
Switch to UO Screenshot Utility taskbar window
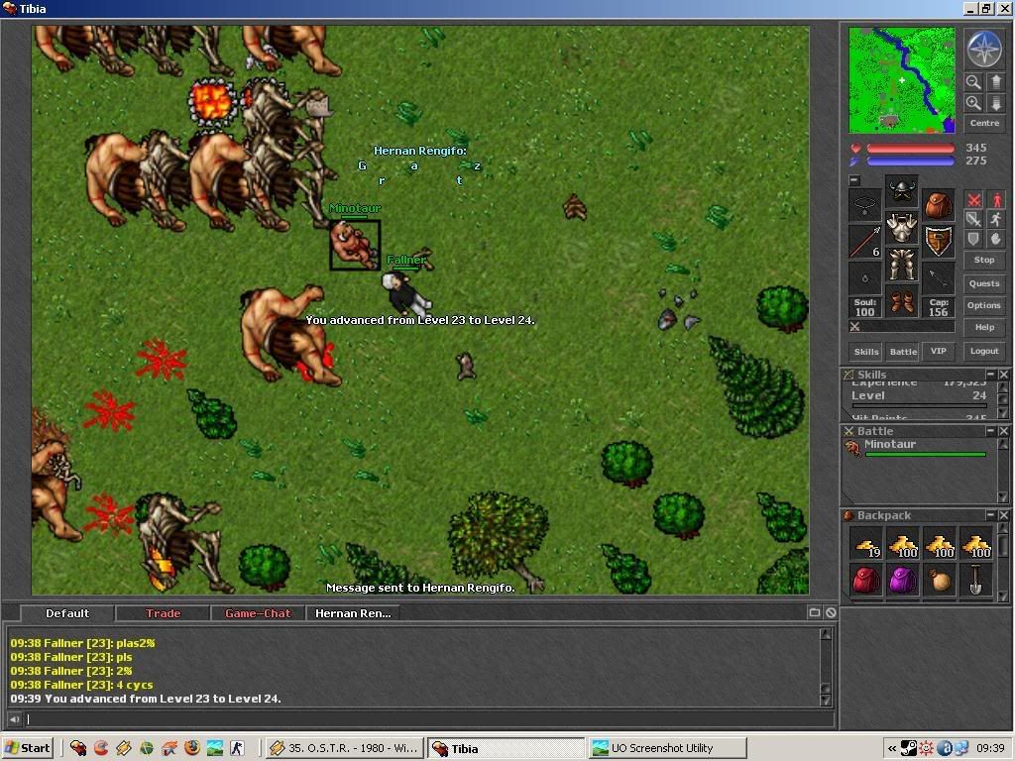pos(667,748)
